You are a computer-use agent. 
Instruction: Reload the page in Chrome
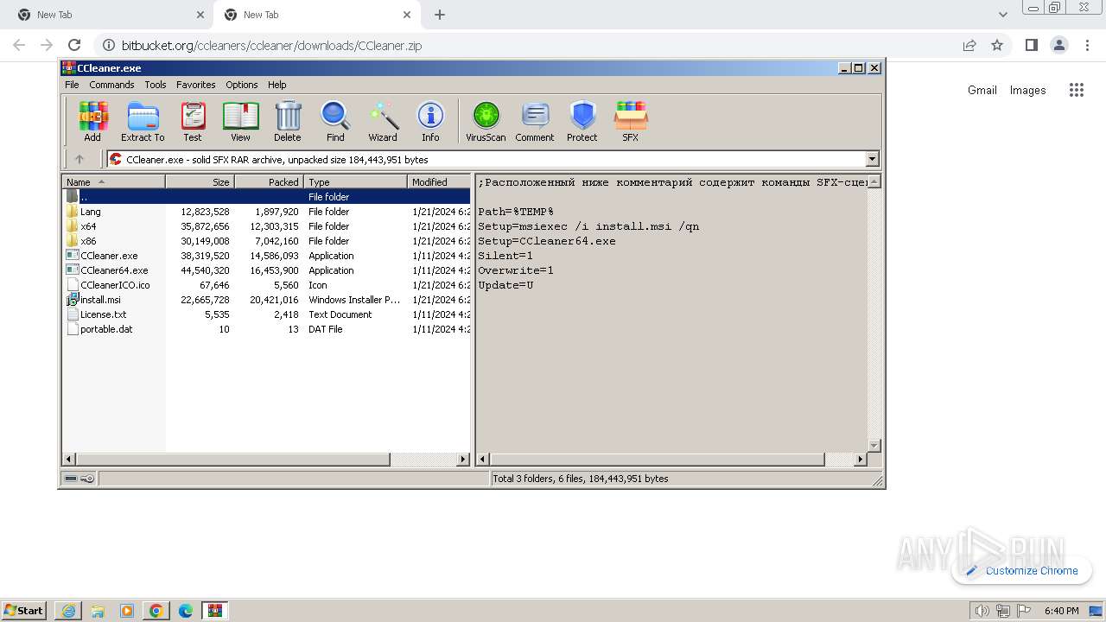[74, 45]
